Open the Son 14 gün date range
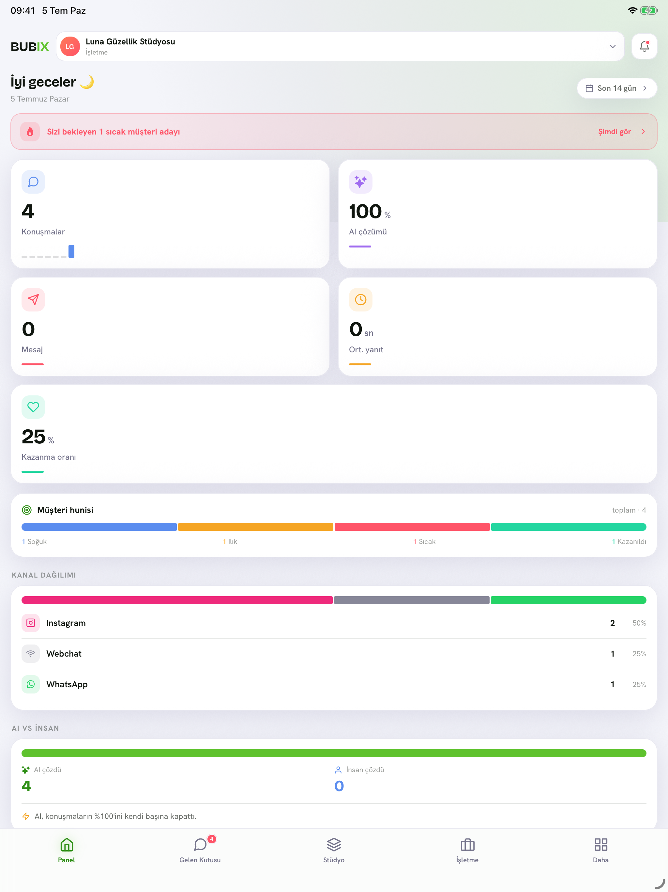 [616, 88]
